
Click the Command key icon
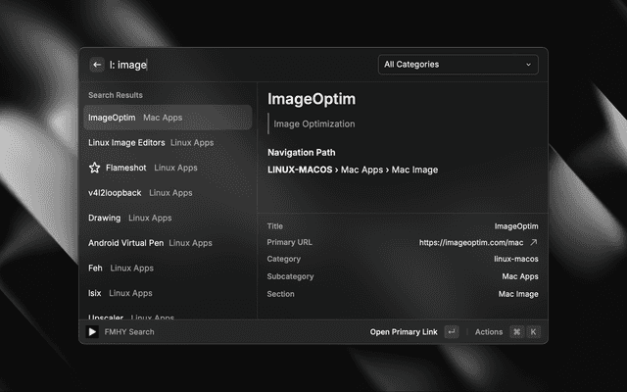coord(516,331)
